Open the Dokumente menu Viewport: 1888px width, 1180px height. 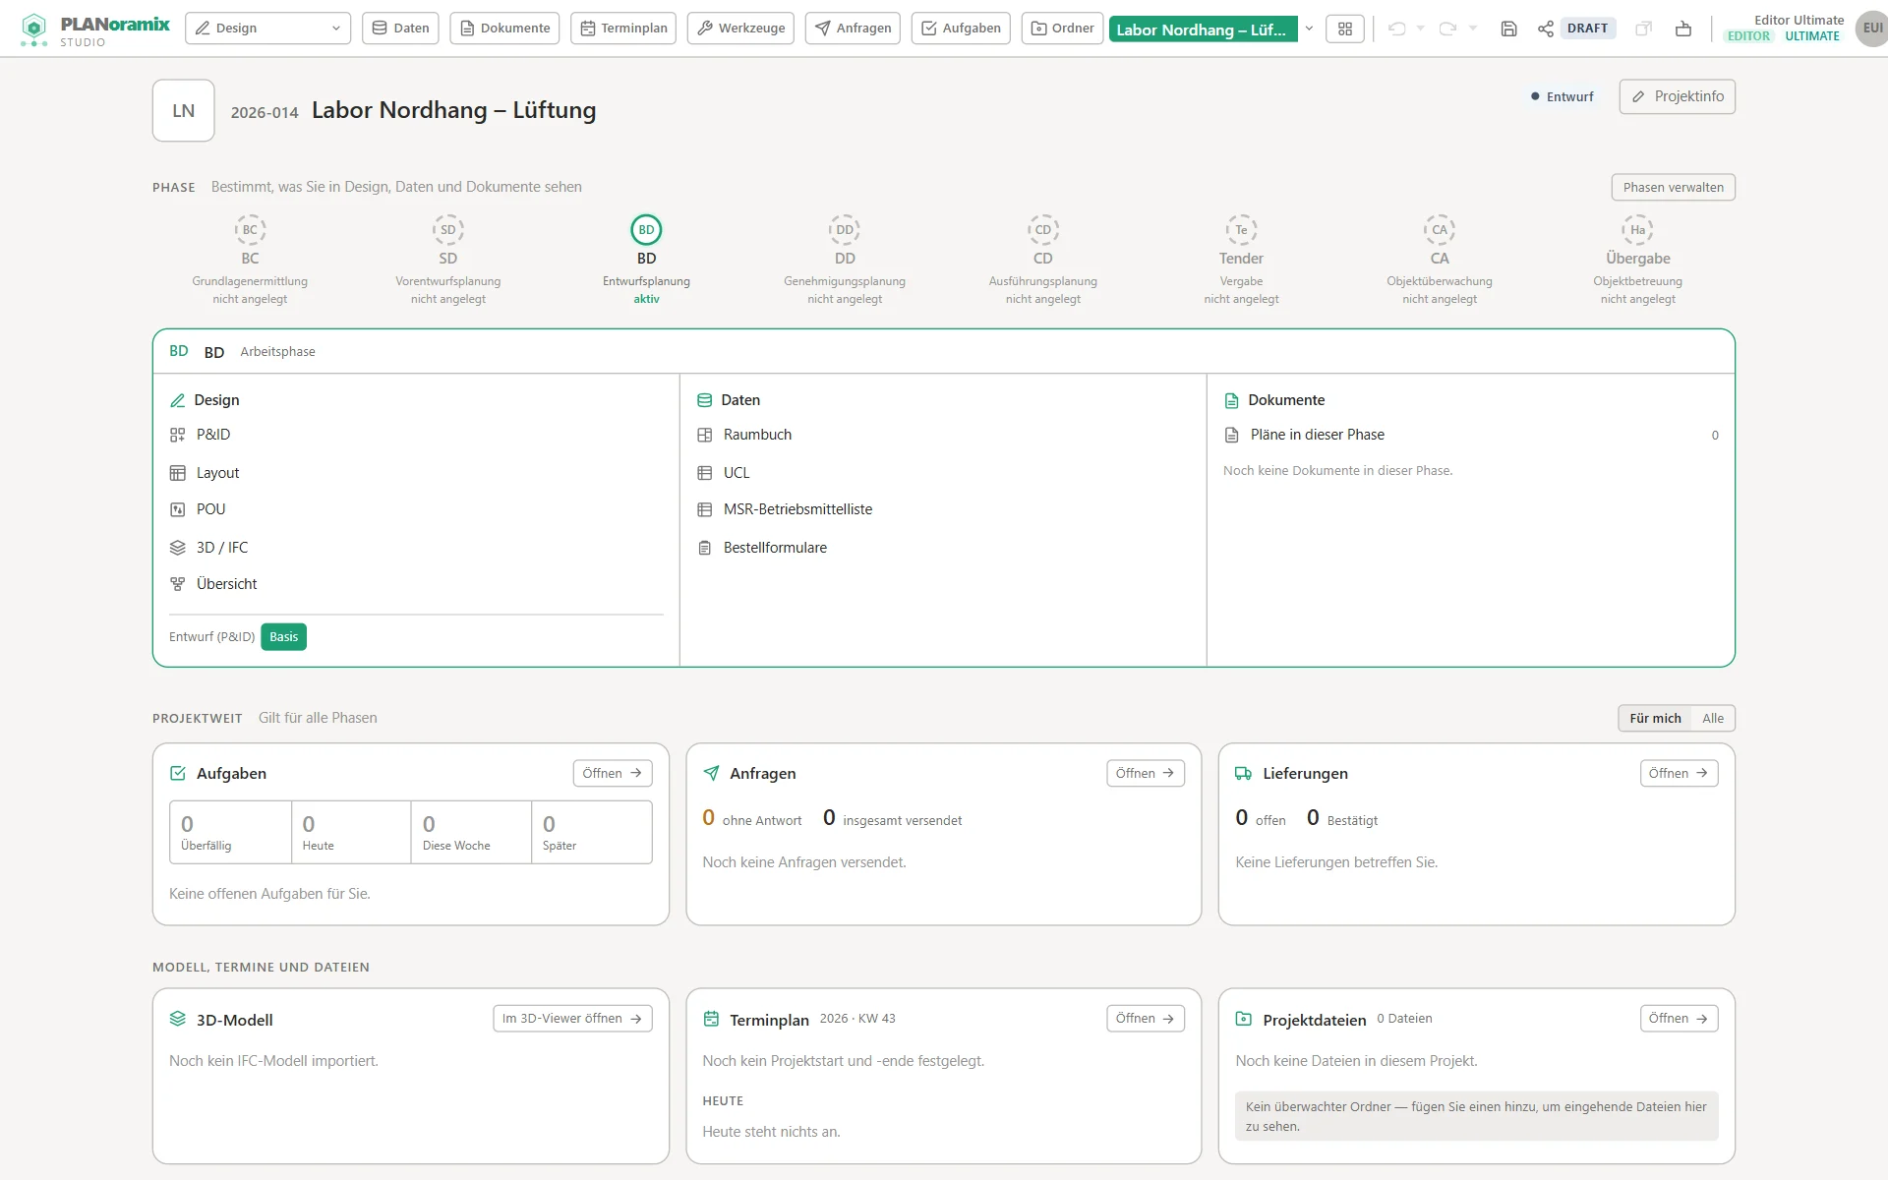coord(504,29)
